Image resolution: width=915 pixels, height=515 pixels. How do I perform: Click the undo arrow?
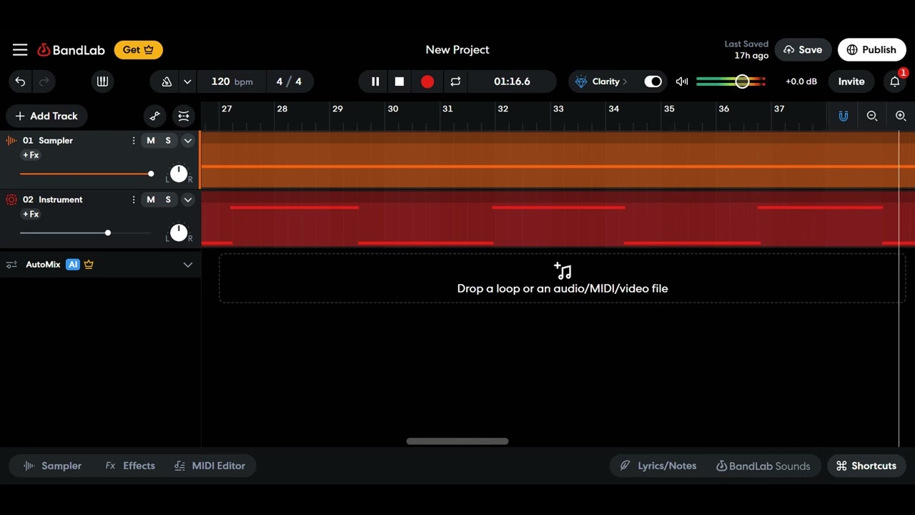pyautogui.click(x=20, y=82)
